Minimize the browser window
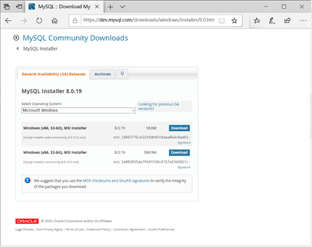 pos(266,7)
